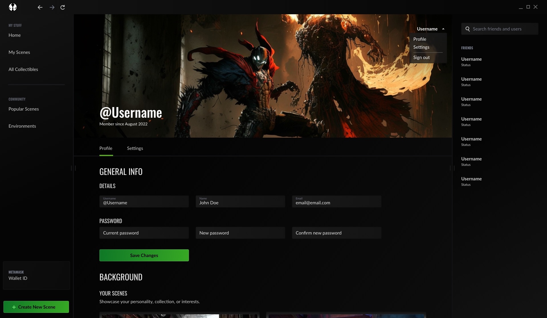Maximize the application window
The image size is (547, 318).
pos(528,7)
